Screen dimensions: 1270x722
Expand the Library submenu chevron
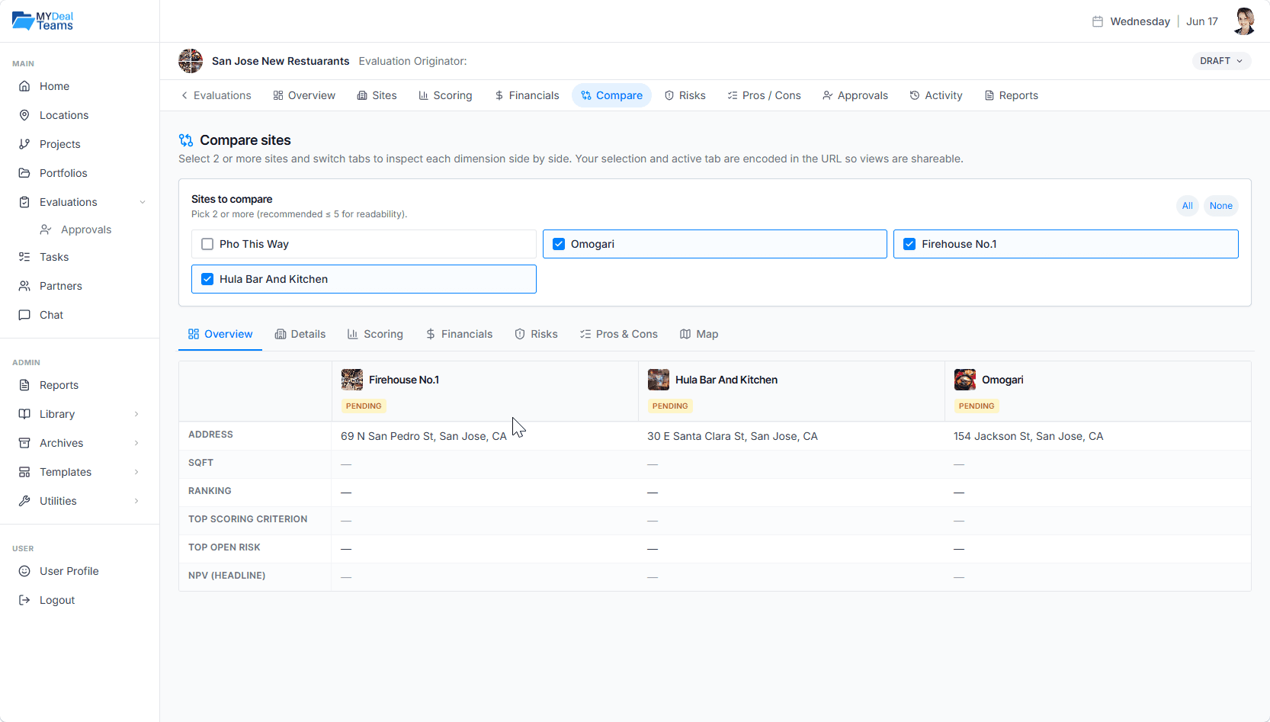point(136,414)
